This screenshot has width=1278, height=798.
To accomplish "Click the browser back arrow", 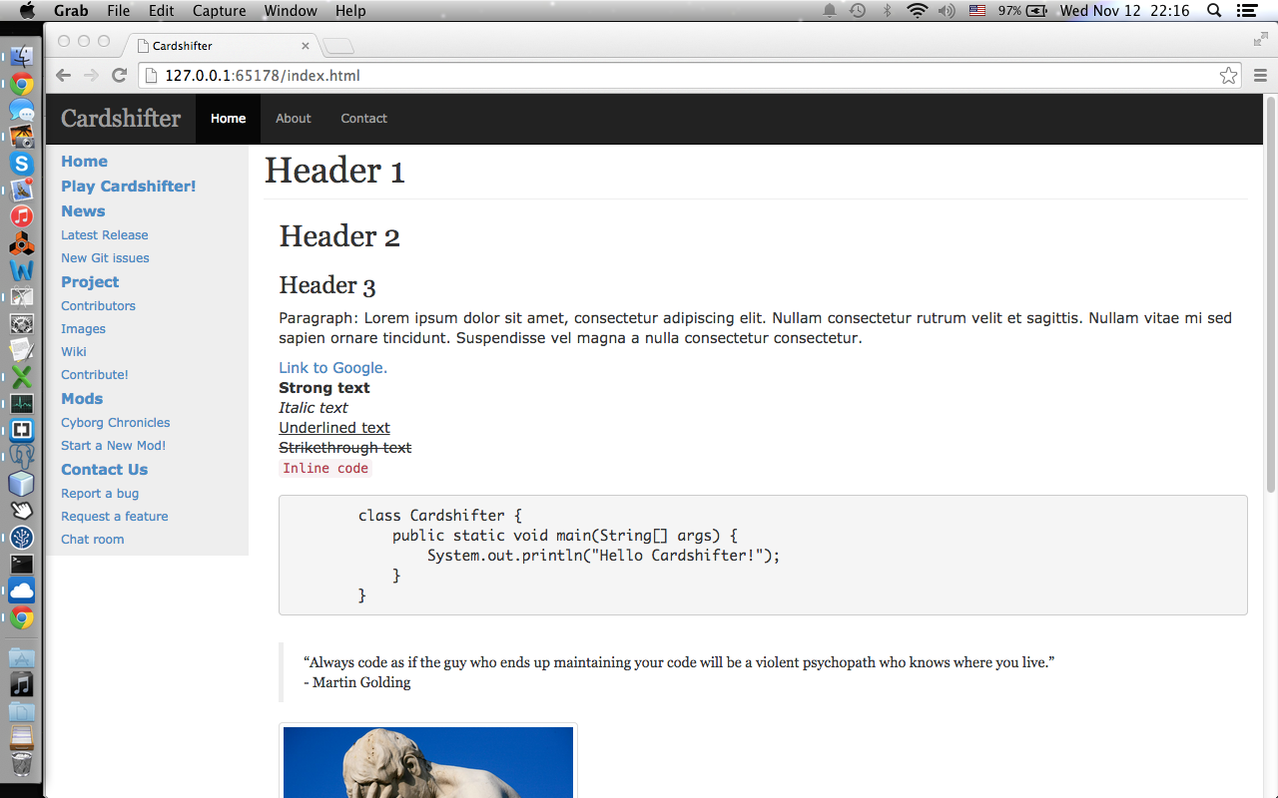I will [x=63, y=76].
